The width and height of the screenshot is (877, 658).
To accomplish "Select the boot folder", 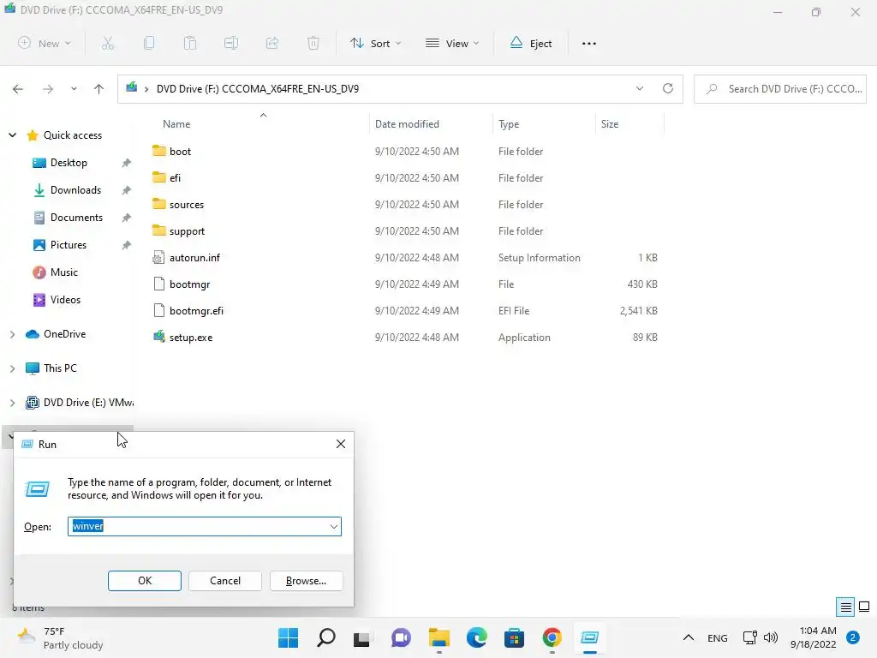I will point(180,151).
